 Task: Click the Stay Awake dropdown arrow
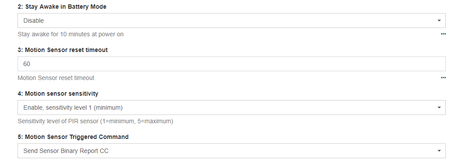coord(439,21)
